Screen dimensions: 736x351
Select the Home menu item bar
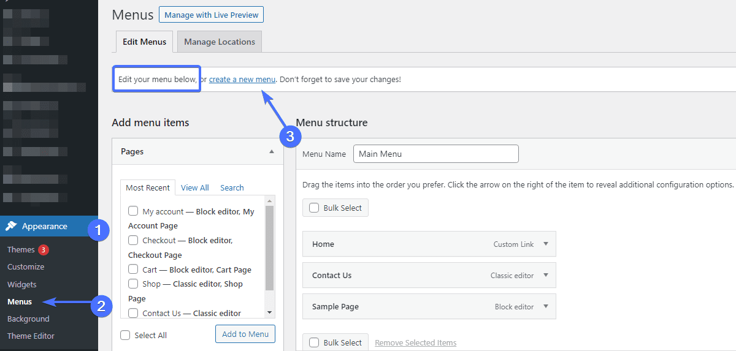tap(429, 244)
